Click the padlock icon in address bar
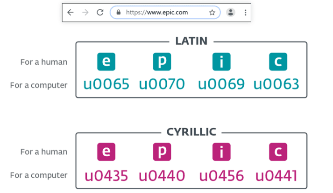333x193 pixels. (118, 13)
